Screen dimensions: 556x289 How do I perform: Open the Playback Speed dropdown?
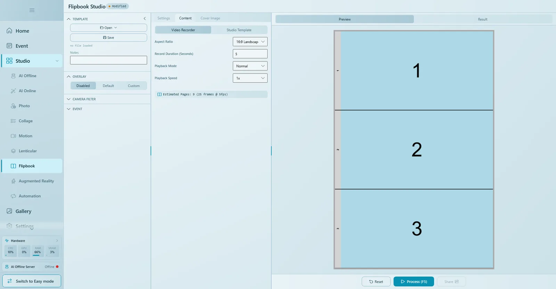(x=250, y=78)
